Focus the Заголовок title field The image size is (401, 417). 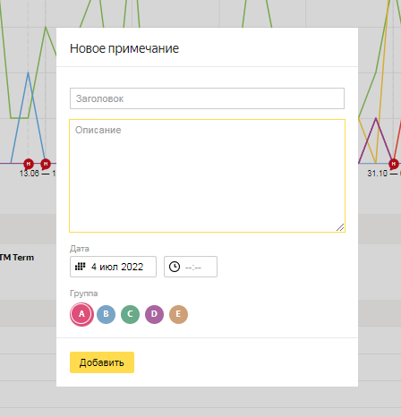pyautogui.click(x=207, y=98)
